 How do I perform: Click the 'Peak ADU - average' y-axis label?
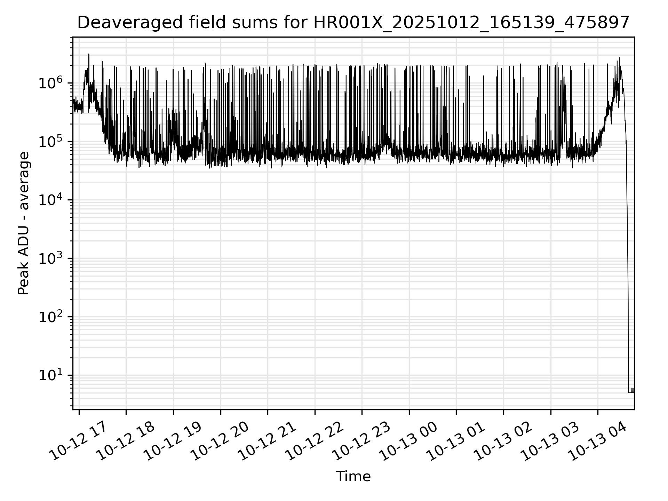pyautogui.click(x=24, y=223)
